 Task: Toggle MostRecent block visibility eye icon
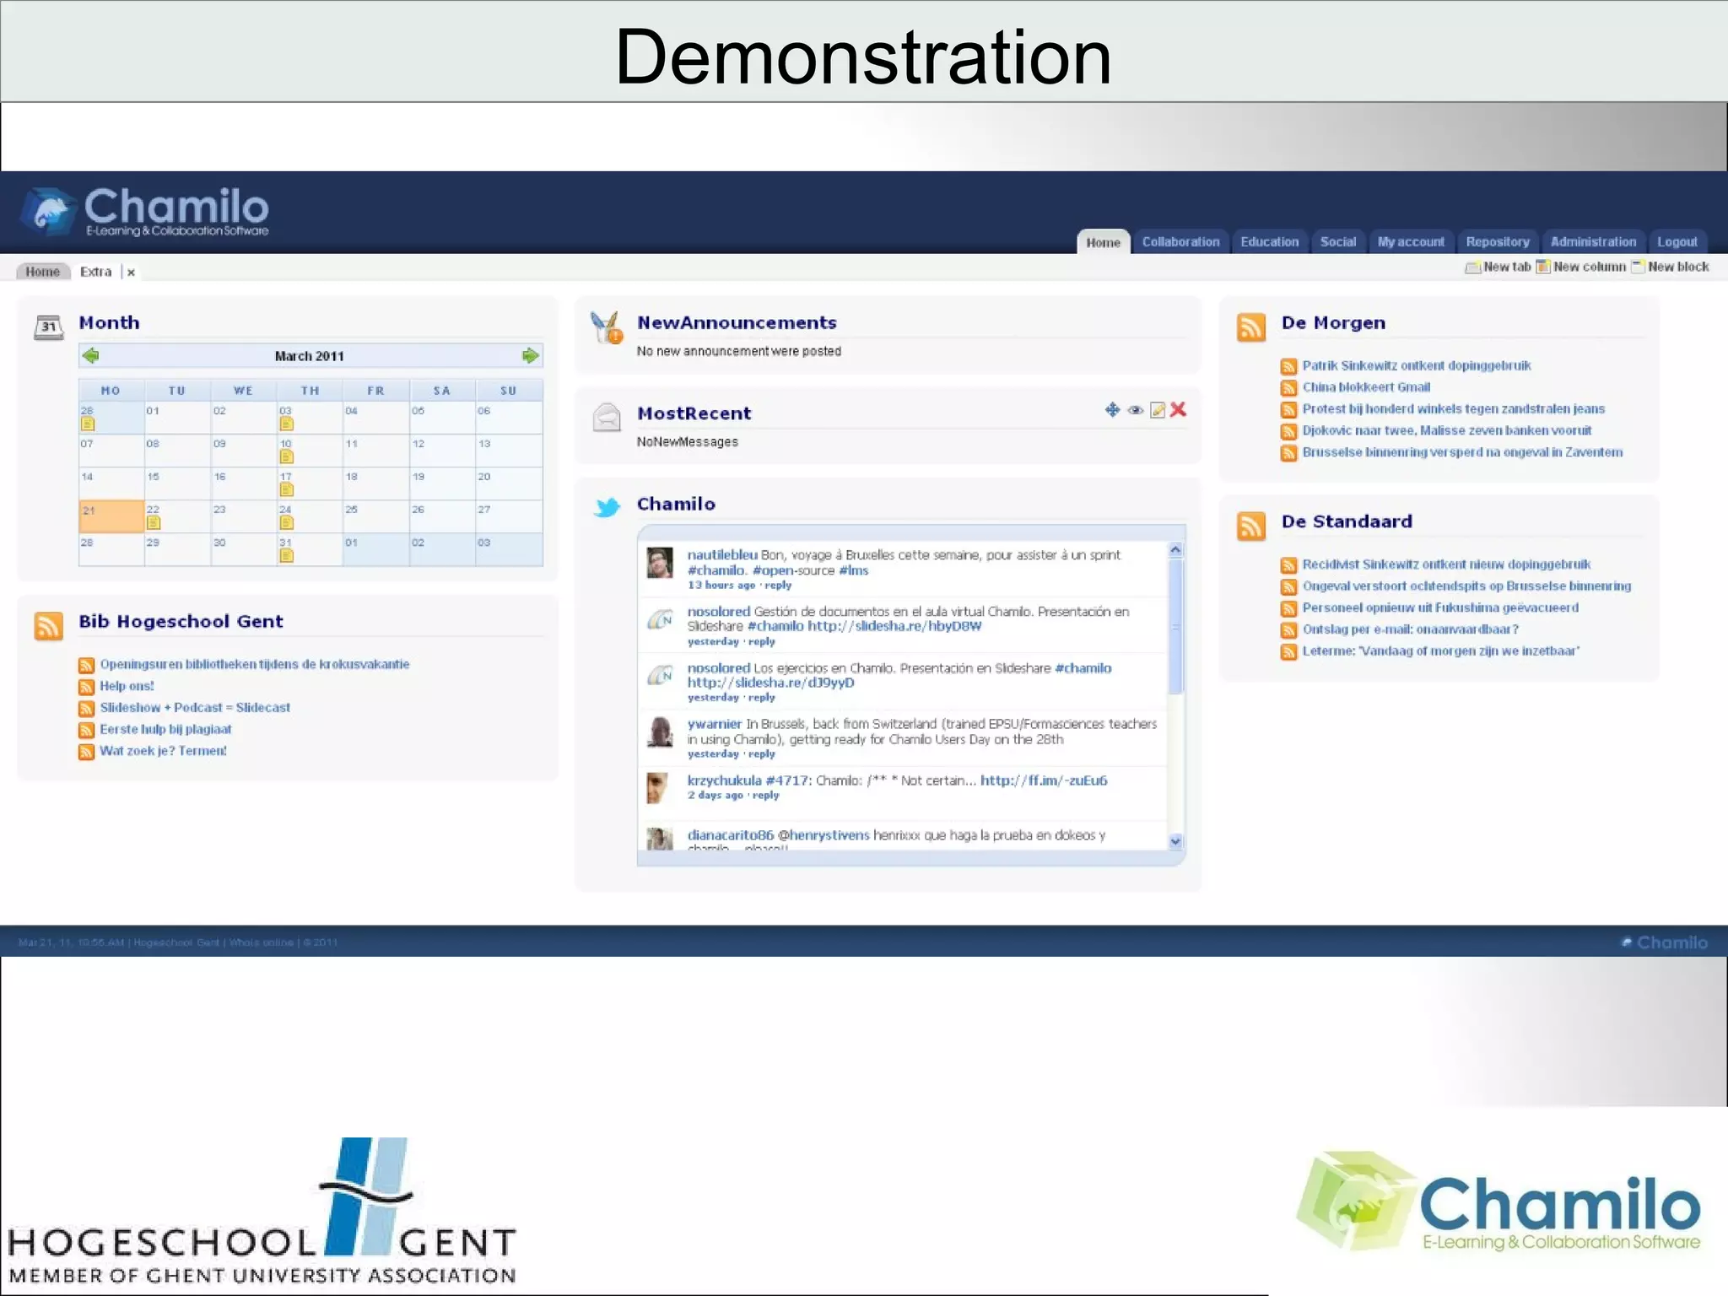tap(1136, 410)
